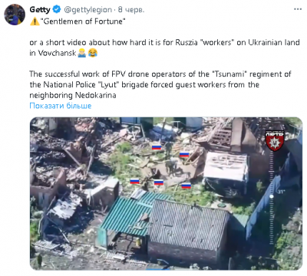Click the tweet text about Vovchansk
The width and height of the screenshot is (307, 276).
coord(164,48)
